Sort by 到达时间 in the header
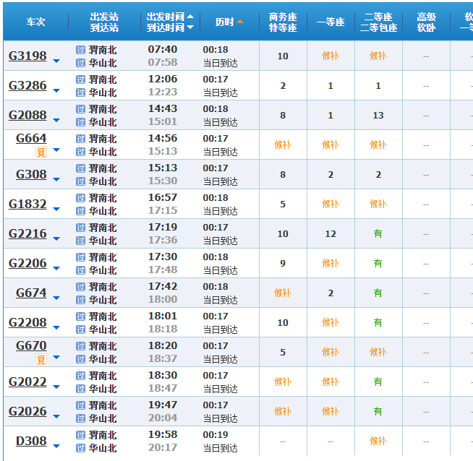Image resolution: width=473 pixels, height=461 pixels. coord(169,27)
